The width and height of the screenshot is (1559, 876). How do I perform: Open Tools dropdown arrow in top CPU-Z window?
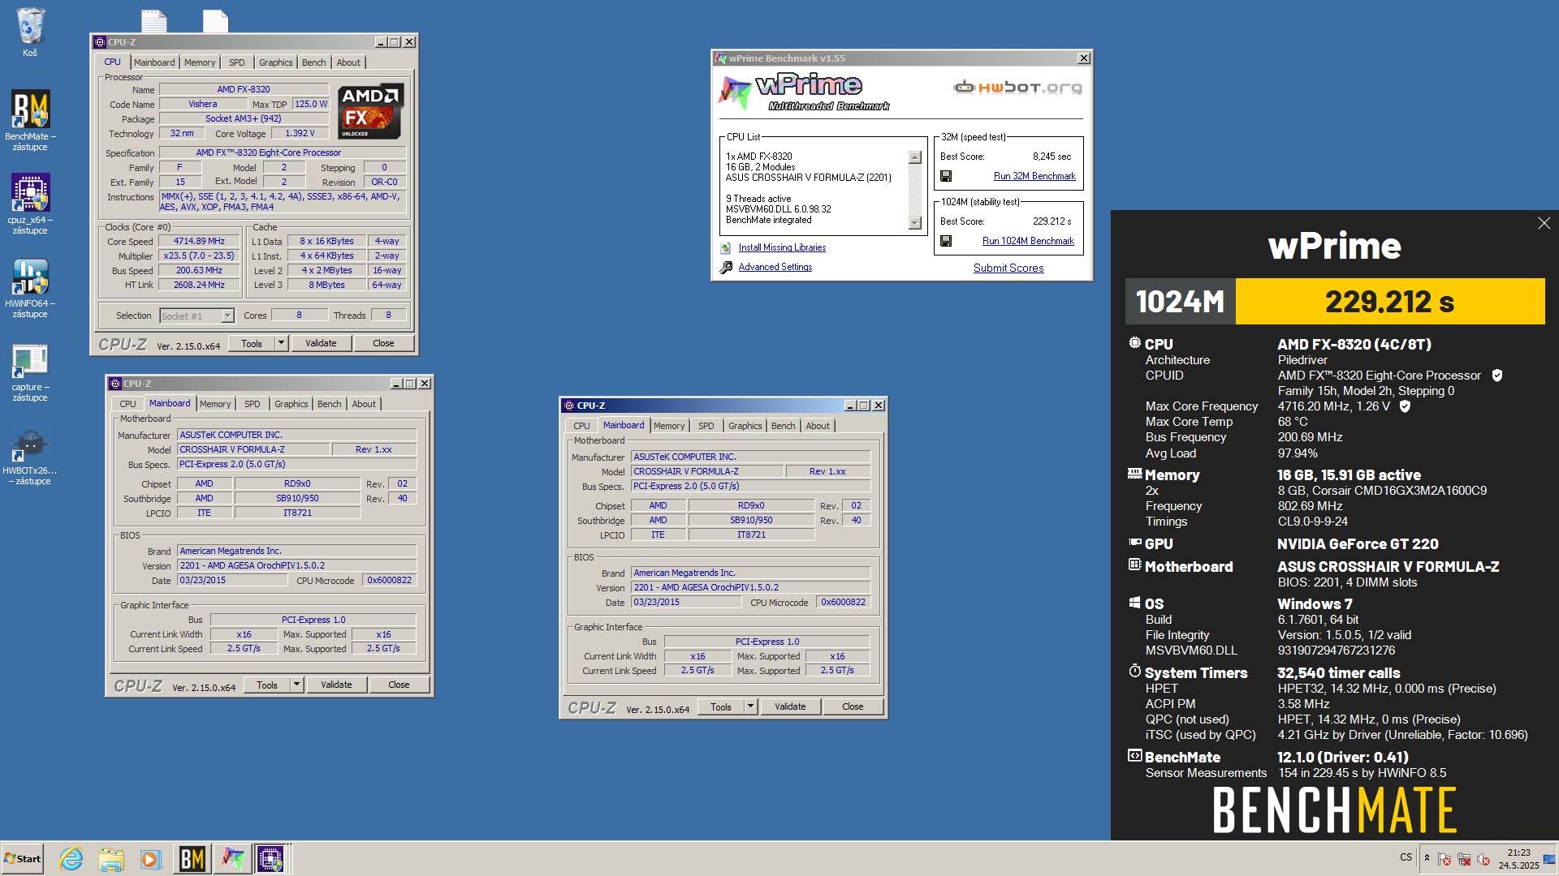pos(281,343)
